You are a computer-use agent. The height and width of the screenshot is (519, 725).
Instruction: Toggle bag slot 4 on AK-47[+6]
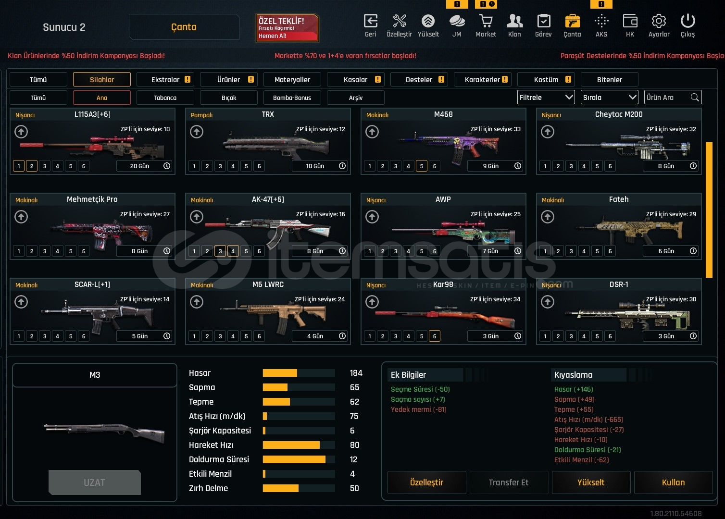233,251
